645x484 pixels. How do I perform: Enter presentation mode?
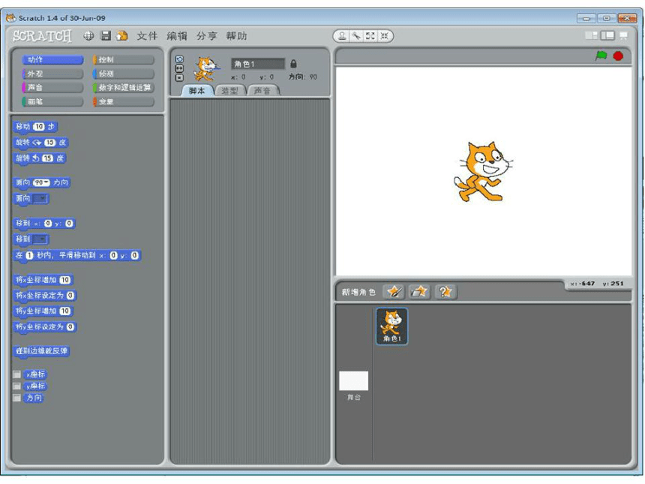click(x=623, y=36)
